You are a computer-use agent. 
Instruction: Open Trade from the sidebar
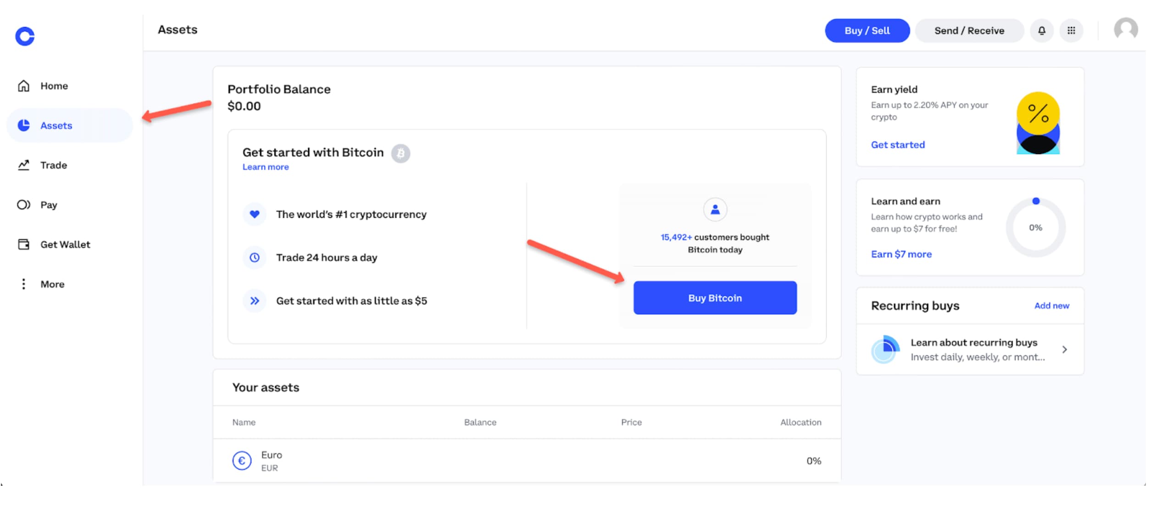[70, 165]
